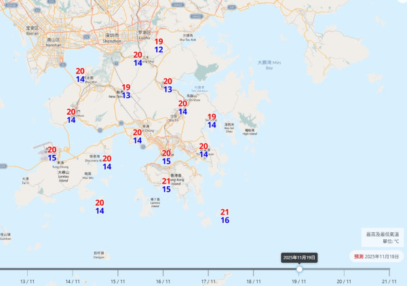Choose the 17/11 timeline tick
Image resolution: width=407 pixels, height=286 pixels.
[x=208, y=281]
